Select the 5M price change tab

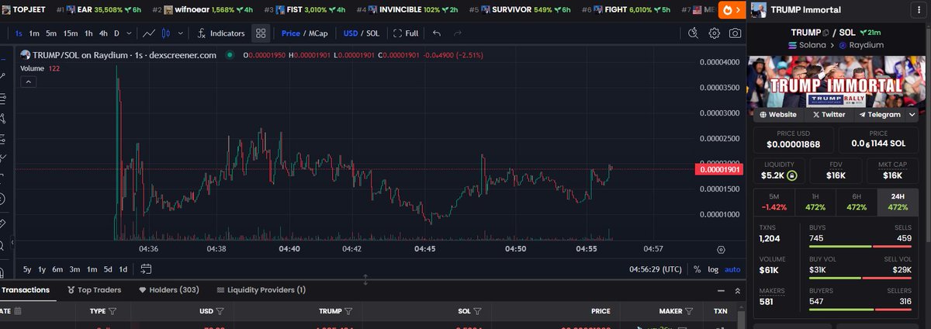coord(774,202)
